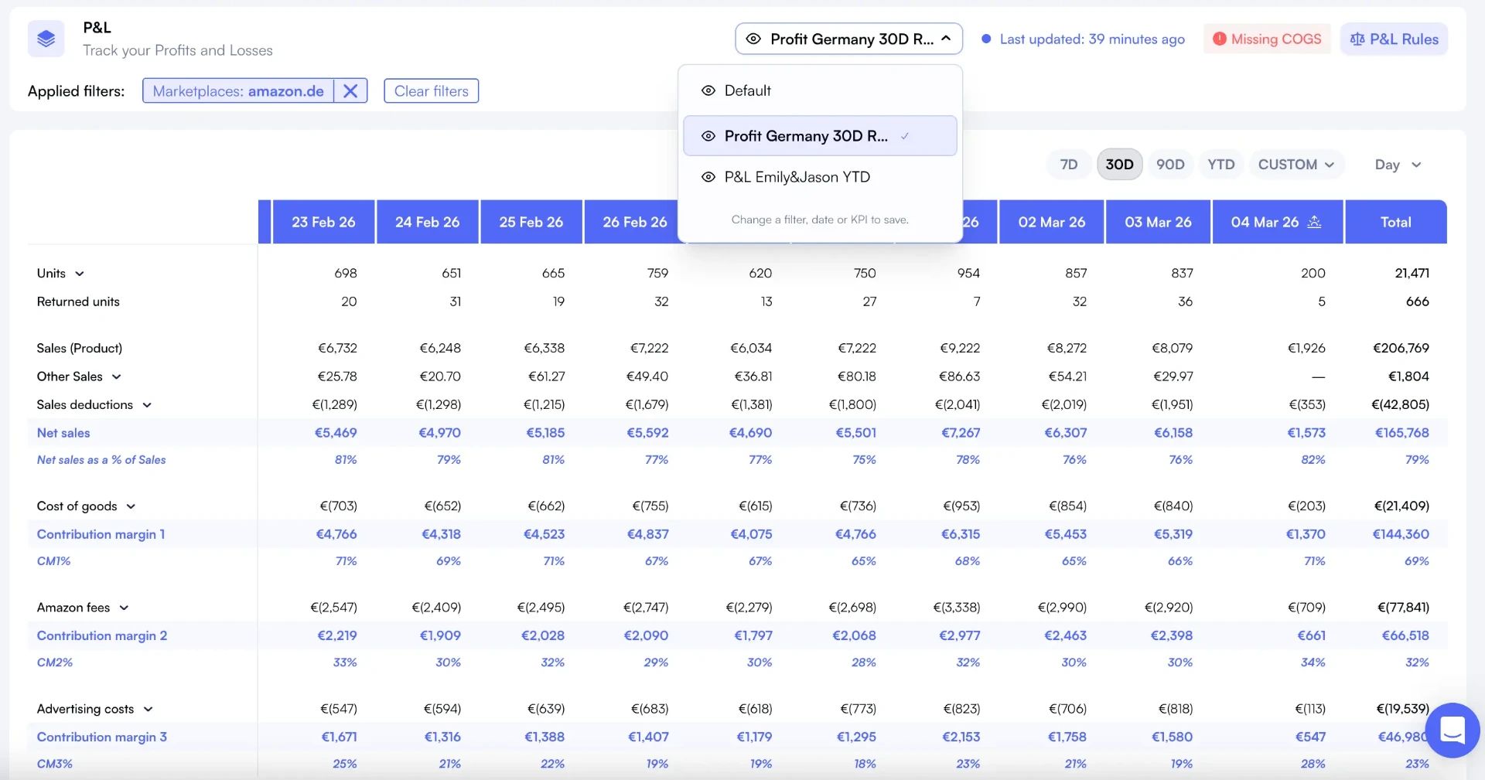
Task: Open P&L Rules
Action: [x=1394, y=39]
